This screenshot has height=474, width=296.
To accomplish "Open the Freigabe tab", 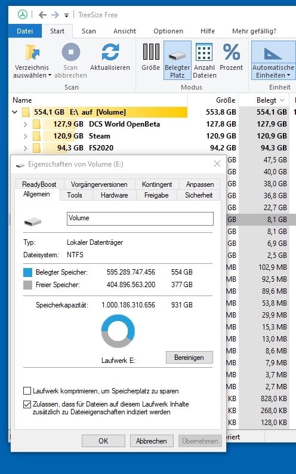I will (x=156, y=195).
